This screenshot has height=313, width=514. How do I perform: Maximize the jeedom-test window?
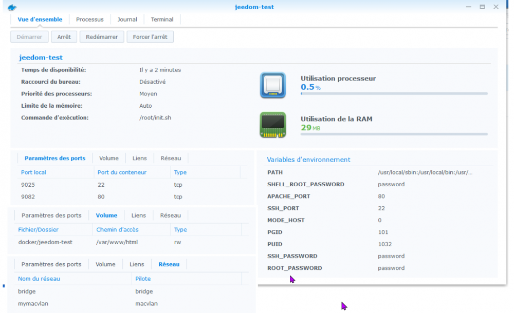coord(482,7)
